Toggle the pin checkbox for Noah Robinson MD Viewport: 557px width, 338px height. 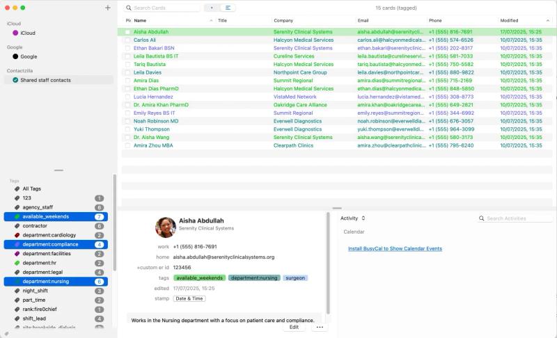pos(127,121)
